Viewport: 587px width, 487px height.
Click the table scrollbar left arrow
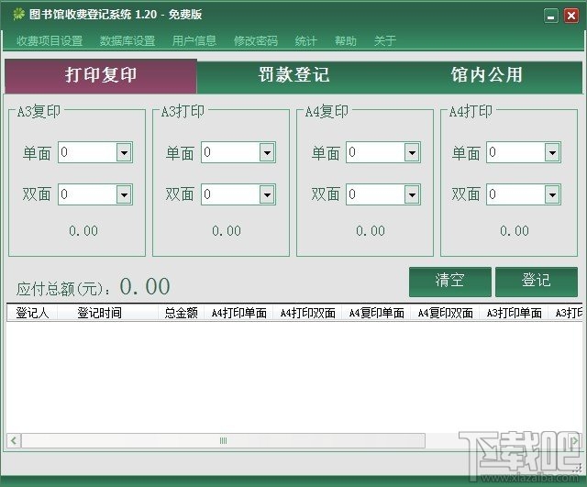(14, 440)
